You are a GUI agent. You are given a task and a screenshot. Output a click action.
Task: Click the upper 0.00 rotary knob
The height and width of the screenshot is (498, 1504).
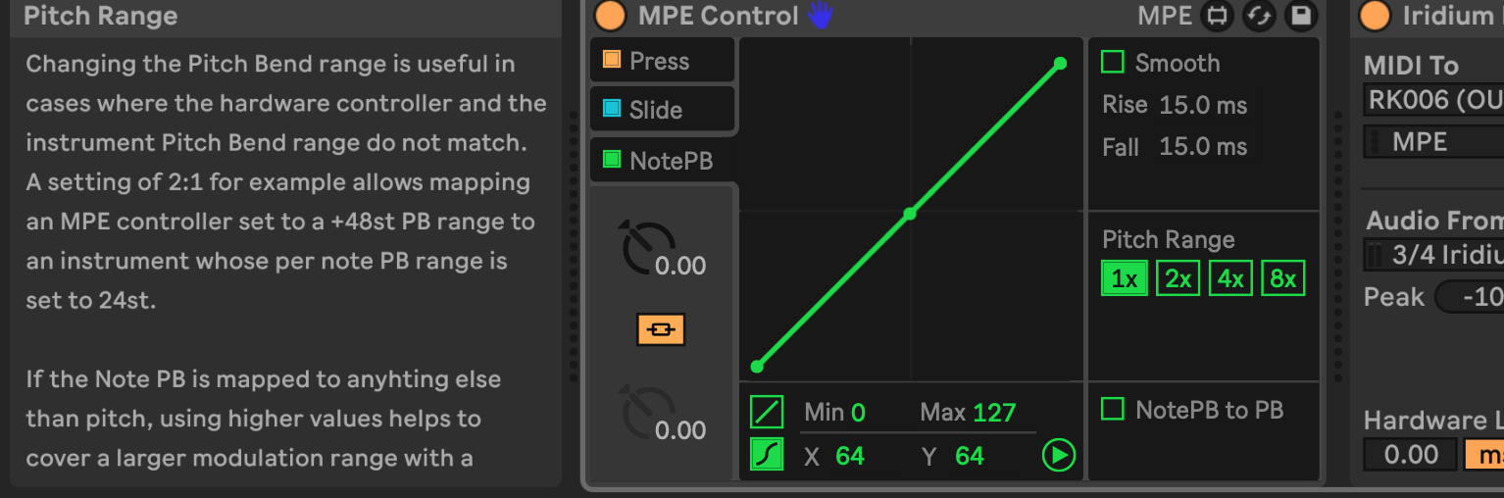point(648,248)
